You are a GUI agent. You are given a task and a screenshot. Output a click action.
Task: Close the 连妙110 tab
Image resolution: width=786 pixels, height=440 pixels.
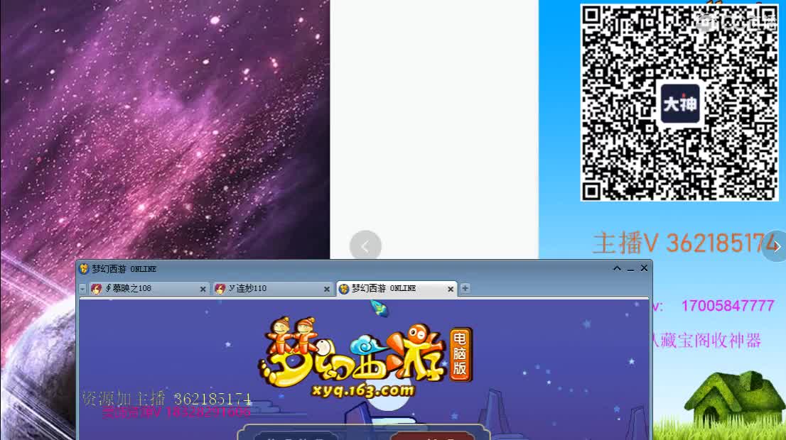click(x=327, y=289)
